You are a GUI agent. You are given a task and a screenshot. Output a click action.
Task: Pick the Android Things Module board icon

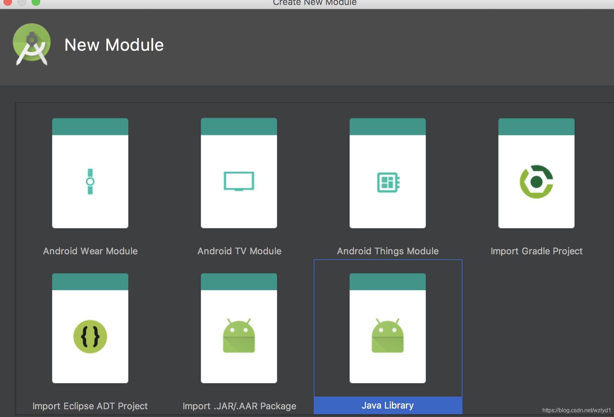[x=388, y=182]
